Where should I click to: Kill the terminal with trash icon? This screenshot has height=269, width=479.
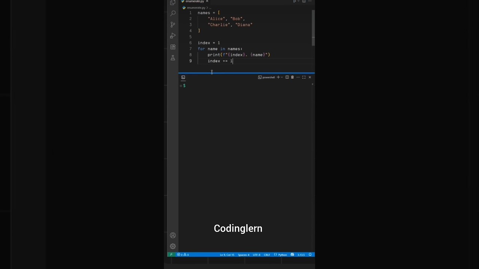click(292, 77)
